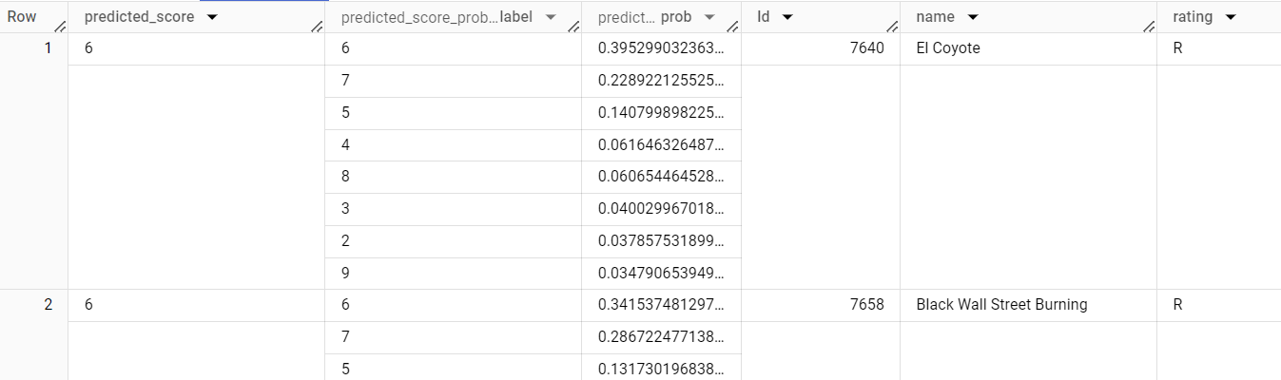1281x380 pixels.
Task: Click the label column resize handle
Action: tap(574, 27)
